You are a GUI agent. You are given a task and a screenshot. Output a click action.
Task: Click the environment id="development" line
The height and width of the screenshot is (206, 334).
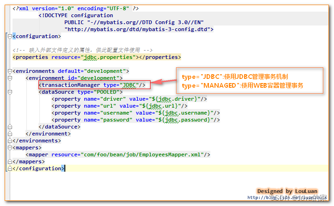point(74,78)
